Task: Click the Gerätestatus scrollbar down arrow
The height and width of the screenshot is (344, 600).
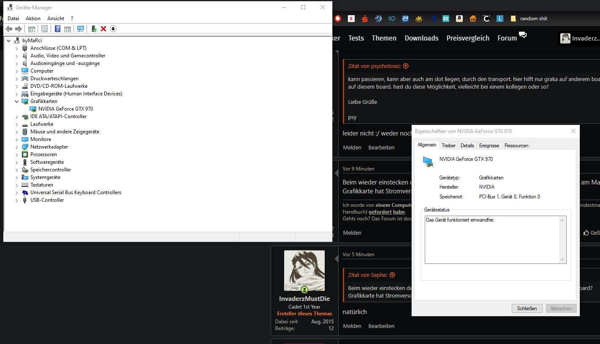Action: [562, 259]
